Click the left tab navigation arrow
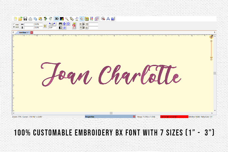Screen dimensions: 228x152 point(13,33)
